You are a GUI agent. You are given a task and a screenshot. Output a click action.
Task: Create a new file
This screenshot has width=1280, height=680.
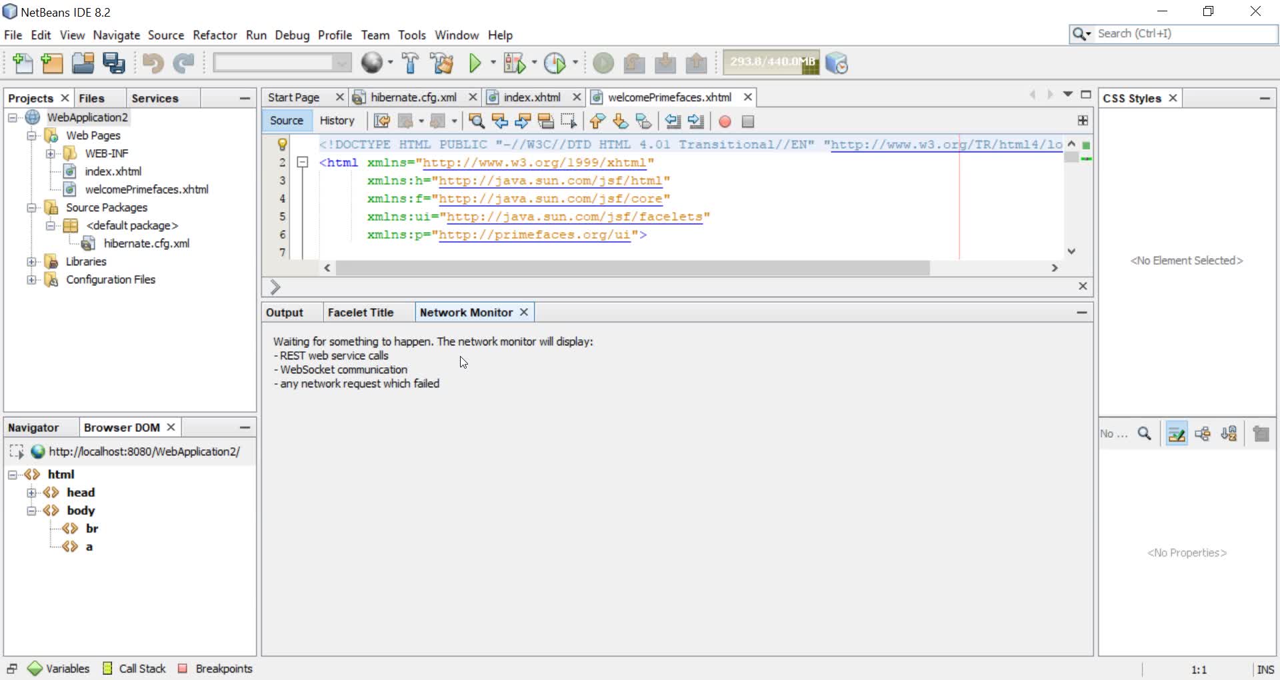pos(22,63)
